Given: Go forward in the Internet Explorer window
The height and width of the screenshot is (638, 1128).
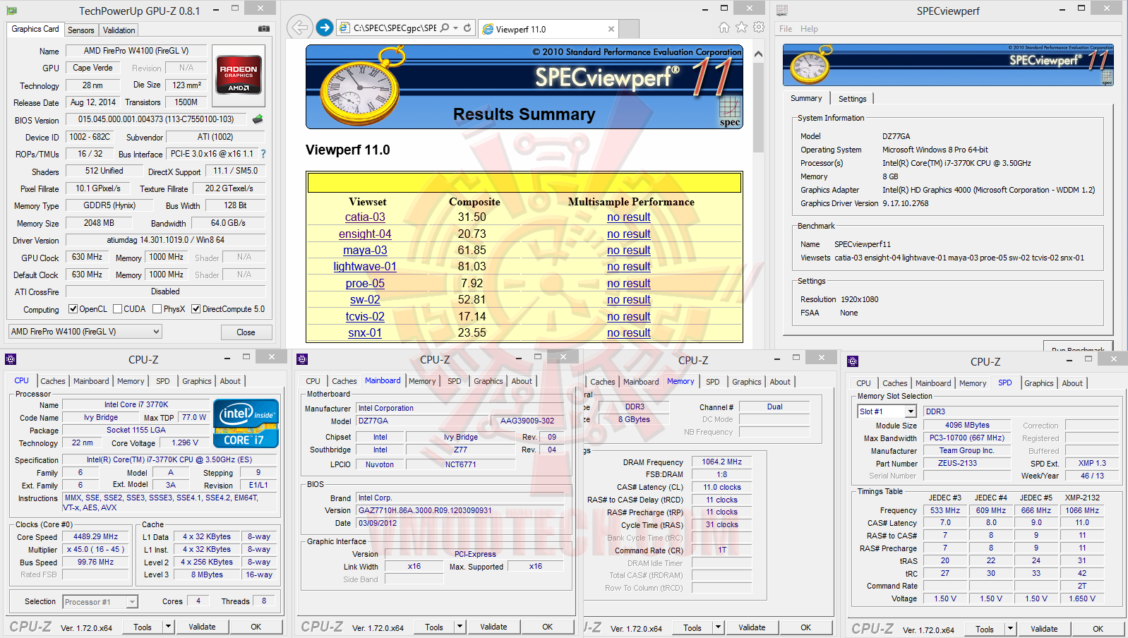Looking at the screenshot, I should [325, 28].
